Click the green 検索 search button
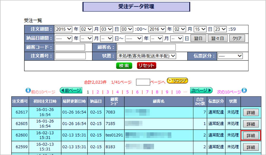Screen dimensions: 266x155 pyautogui.click(x=124, y=66)
